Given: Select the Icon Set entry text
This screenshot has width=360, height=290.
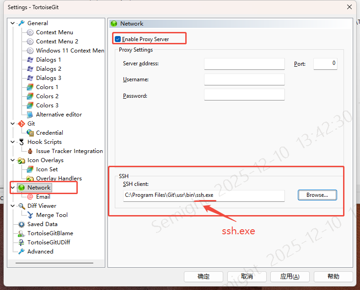Looking at the screenshot, I should pos(47,169).
